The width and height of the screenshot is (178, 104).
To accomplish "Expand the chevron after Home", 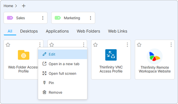I will click(16, 6).
